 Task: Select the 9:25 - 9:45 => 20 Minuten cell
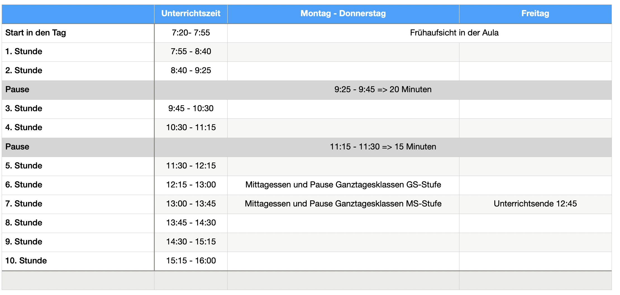pyautogui.click(x=383, y=90)
